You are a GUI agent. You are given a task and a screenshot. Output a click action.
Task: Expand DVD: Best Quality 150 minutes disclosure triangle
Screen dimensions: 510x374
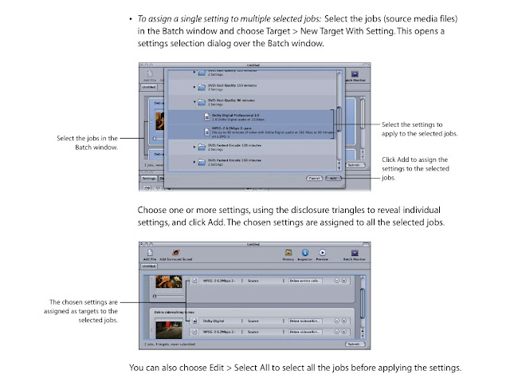(x=194, y=87)
